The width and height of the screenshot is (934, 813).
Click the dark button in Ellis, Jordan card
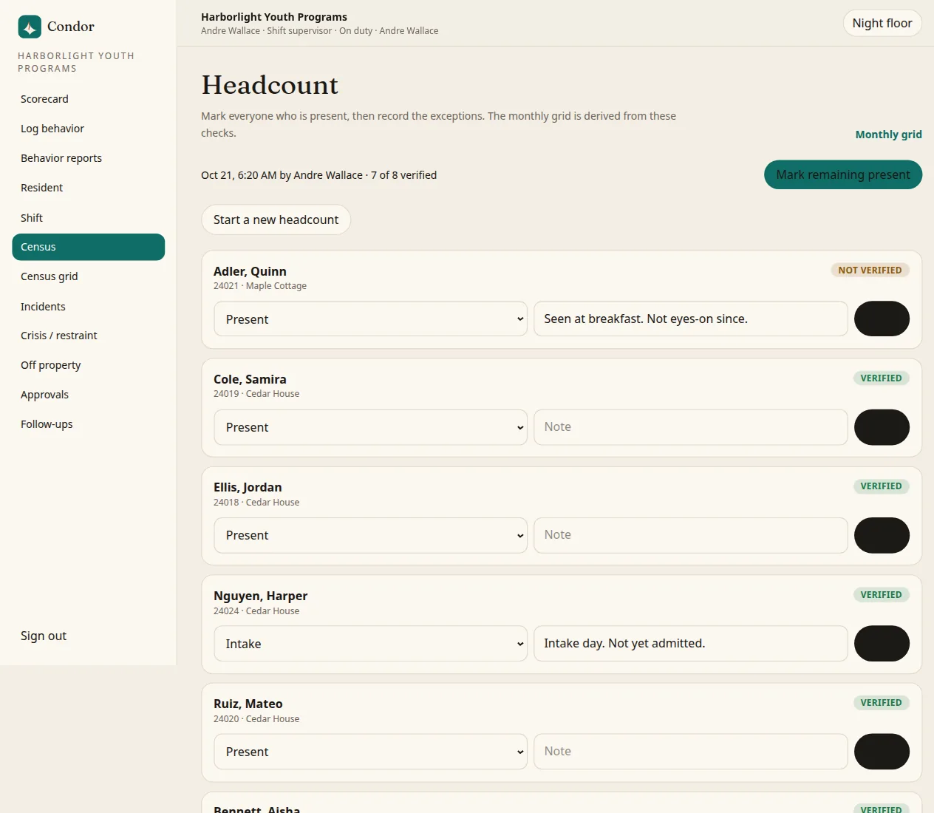(882, 535)
